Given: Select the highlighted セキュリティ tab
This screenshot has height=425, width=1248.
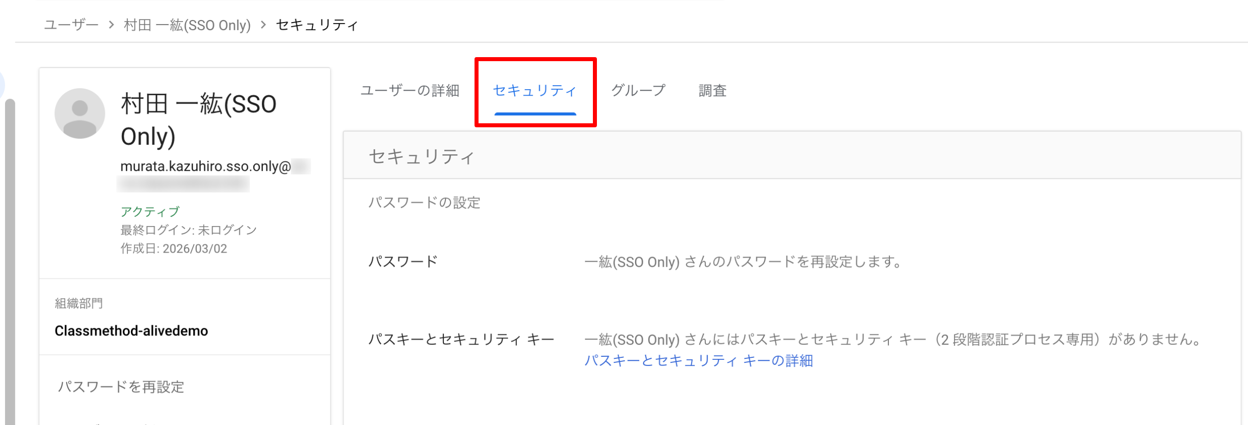Looking at the screenshot, I should (x=535, y=91).
